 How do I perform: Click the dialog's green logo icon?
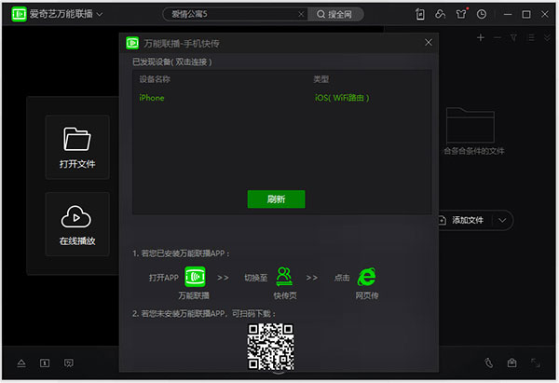click(x=132, y=43)
